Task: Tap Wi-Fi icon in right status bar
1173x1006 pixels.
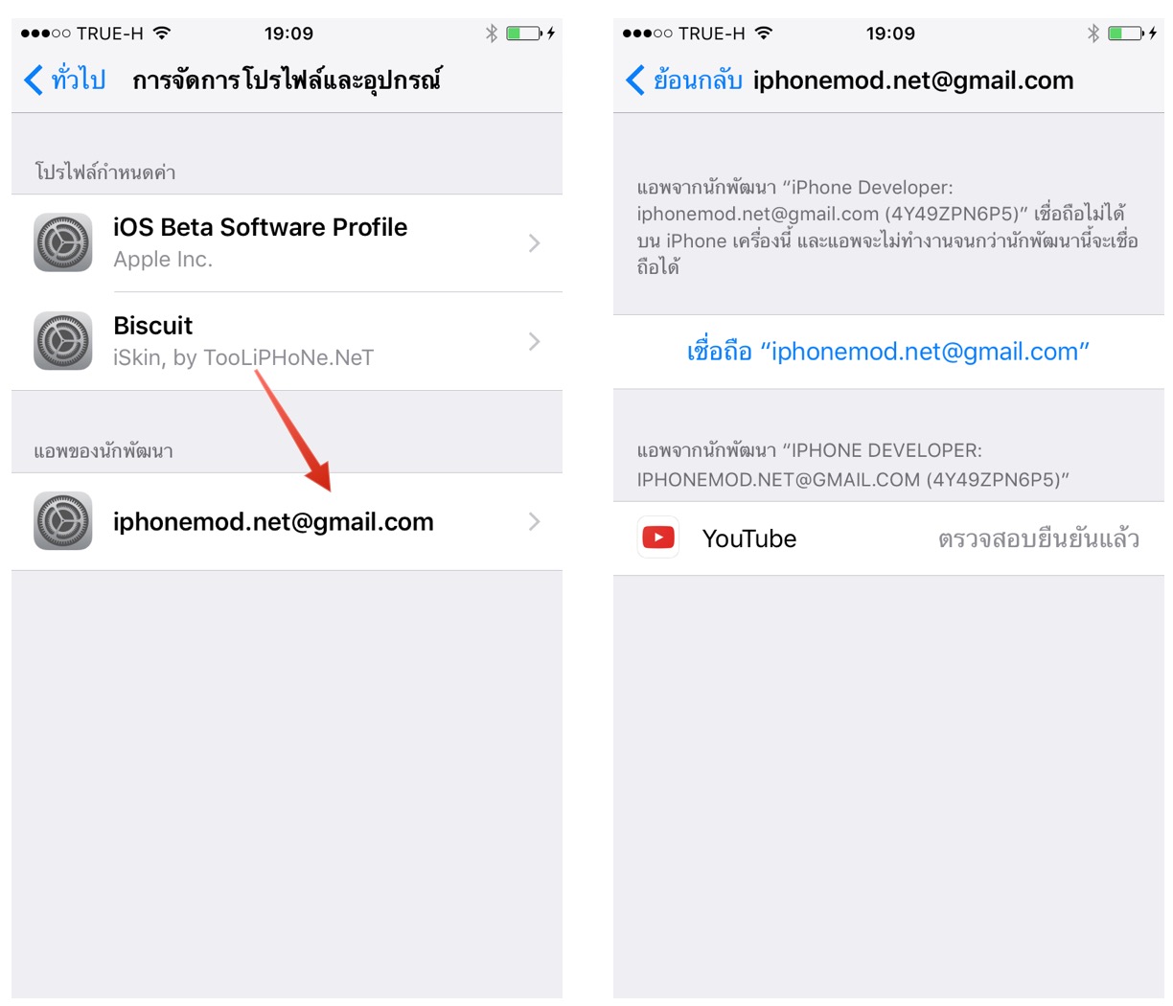Action: coord(764,33)
